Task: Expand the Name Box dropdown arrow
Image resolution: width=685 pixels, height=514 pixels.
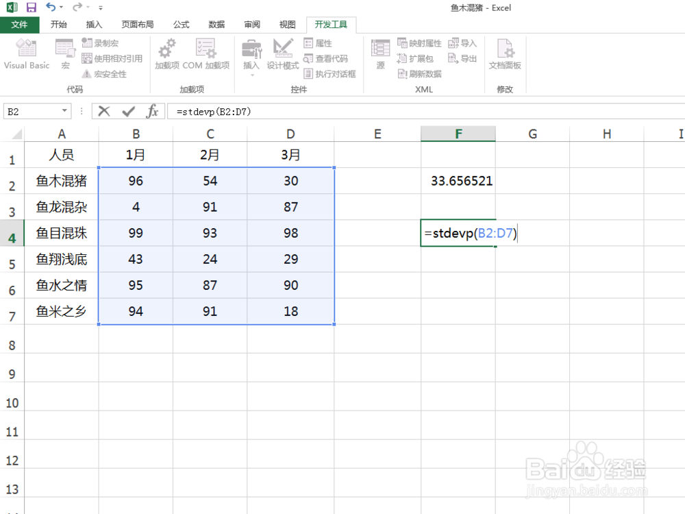Action: coord(64,111)
